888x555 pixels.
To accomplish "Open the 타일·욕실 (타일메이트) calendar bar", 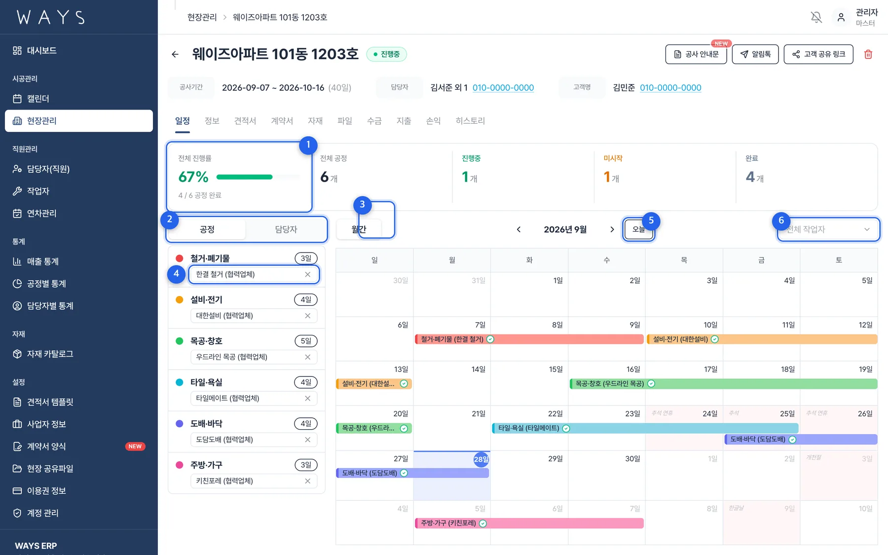I will pyautogui.click(x=645, y=428).
